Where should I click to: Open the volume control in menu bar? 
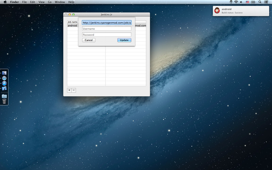click(241, 2)
